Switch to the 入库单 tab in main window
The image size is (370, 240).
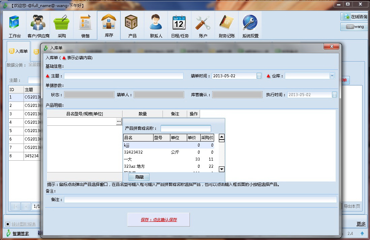[19, 51]
